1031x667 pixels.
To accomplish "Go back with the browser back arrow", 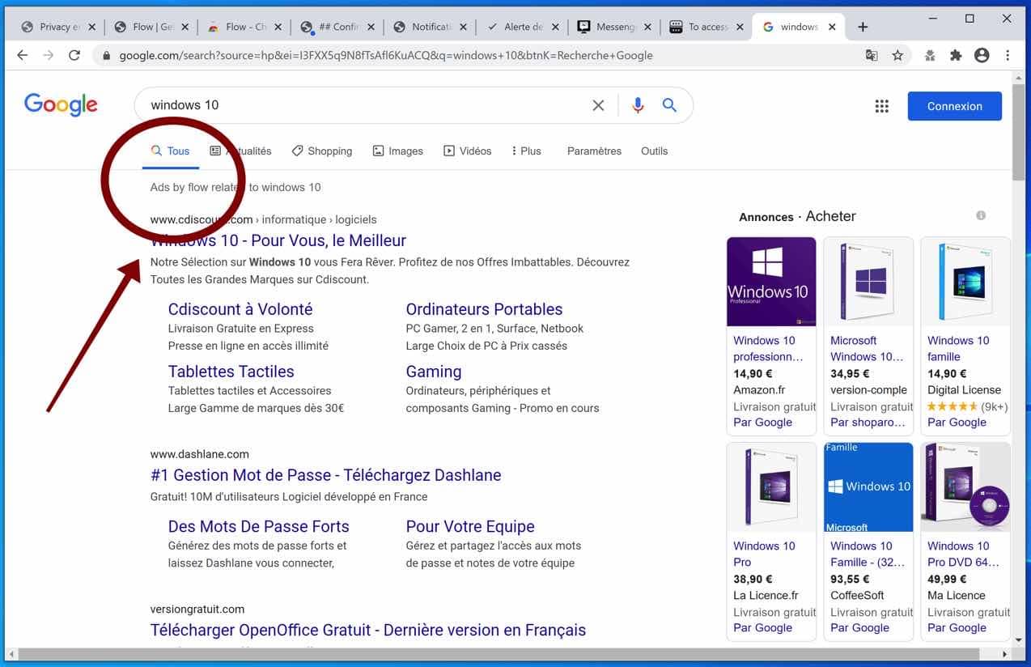I will (22, 55).
